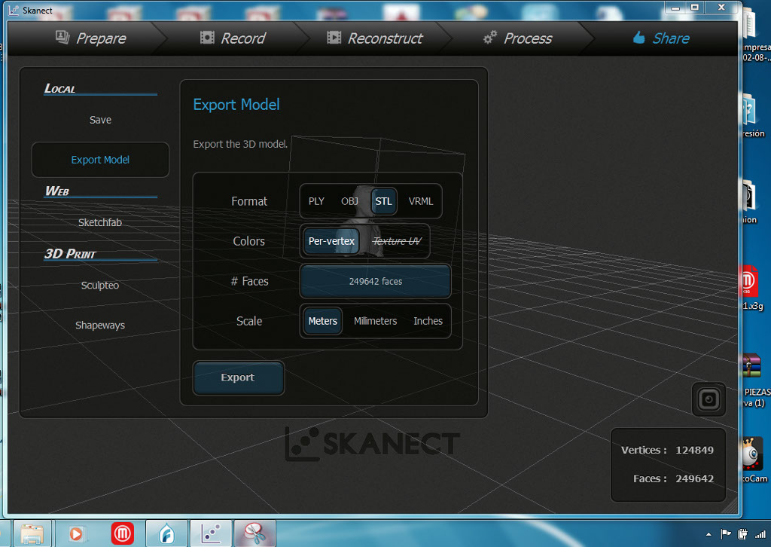Click the Export Model heading
Image resolution: width=771 pixels, height=547 pixels.
tap(236, 104)
